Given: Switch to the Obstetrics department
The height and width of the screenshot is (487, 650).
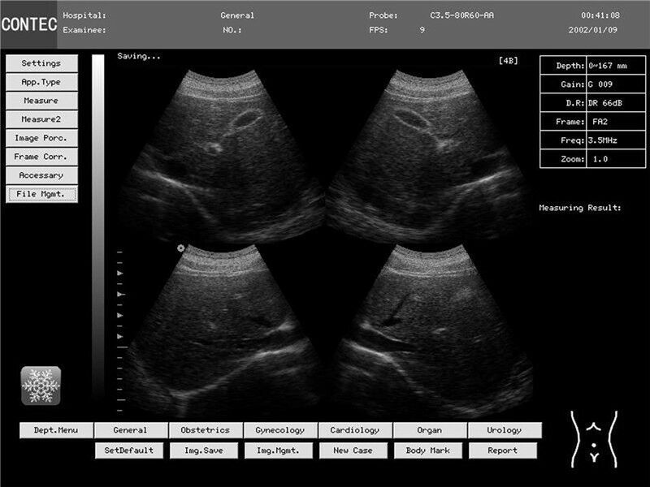Looking at the screenshot, I should [206, 430].
